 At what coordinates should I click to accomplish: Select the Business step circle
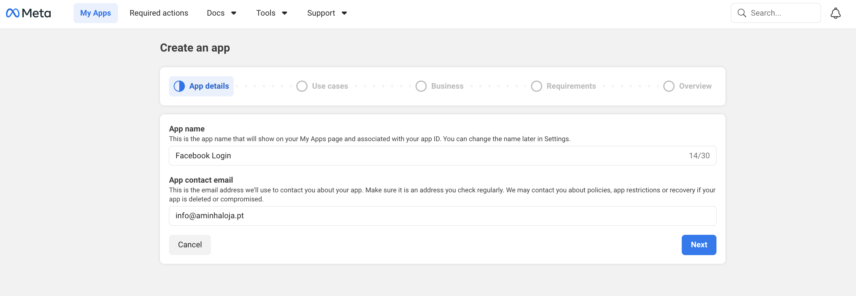point(421,86)
